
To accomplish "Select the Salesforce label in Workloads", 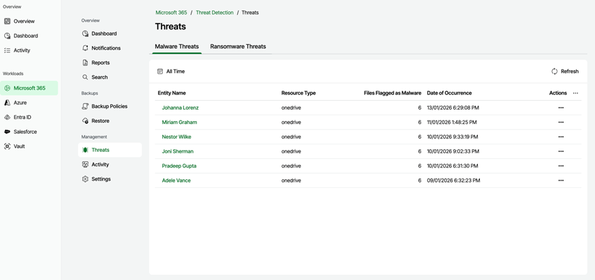I will (25, 131).
